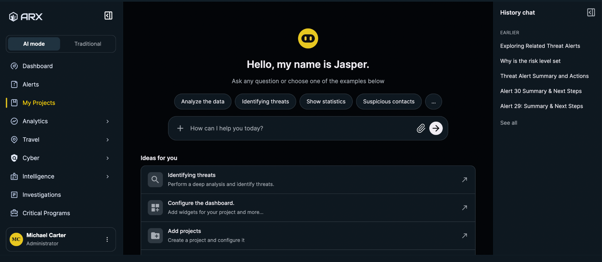Open Alert 29: Summary & Next Steps chat
This screenshot has width=602, height=262.
[541, 106]
